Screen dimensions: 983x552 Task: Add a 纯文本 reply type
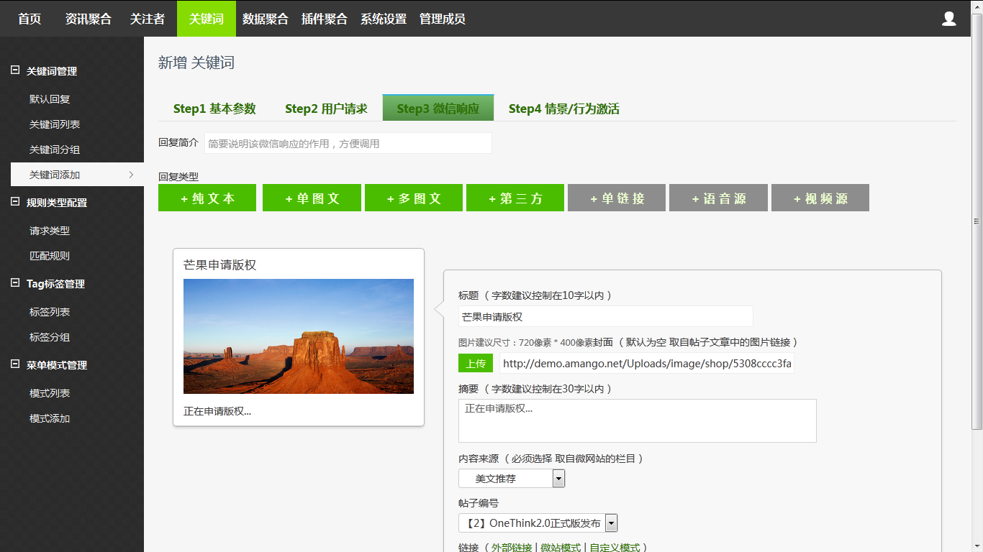click(207, 198)
